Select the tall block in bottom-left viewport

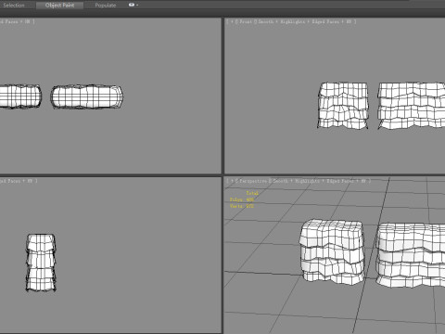41,263
